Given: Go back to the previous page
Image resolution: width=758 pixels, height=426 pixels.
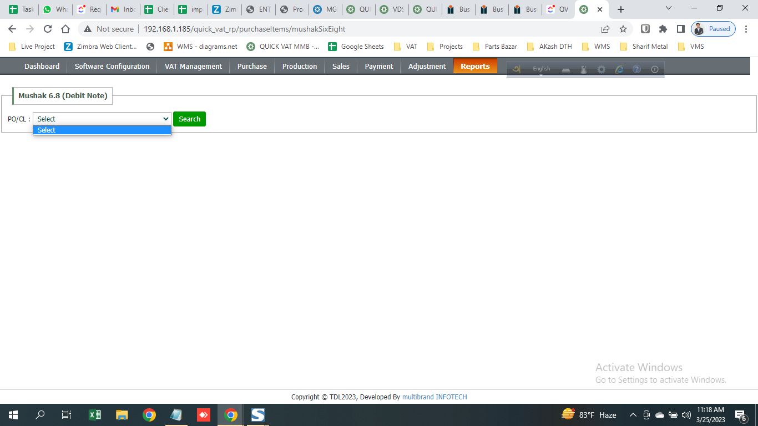Looking at the screenshot, I should [x=12, y=29].
